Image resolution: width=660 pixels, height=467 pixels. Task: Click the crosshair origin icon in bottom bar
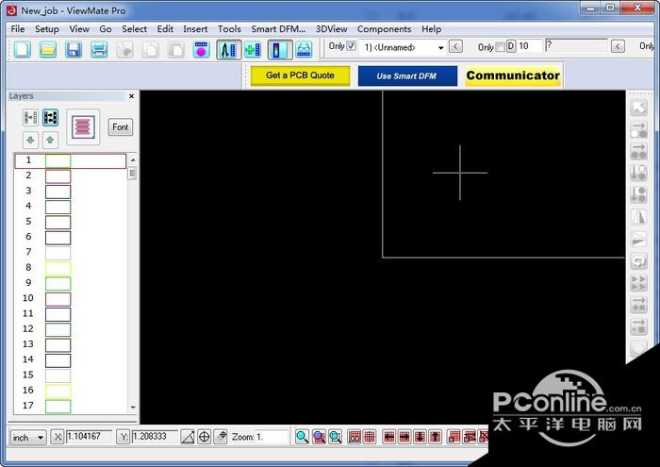204,437
